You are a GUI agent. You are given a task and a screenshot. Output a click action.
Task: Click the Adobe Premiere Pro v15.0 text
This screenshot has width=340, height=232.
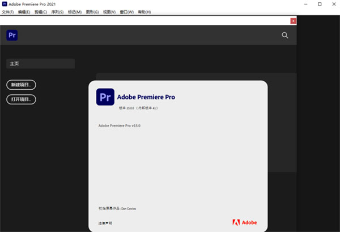(120, 126)
